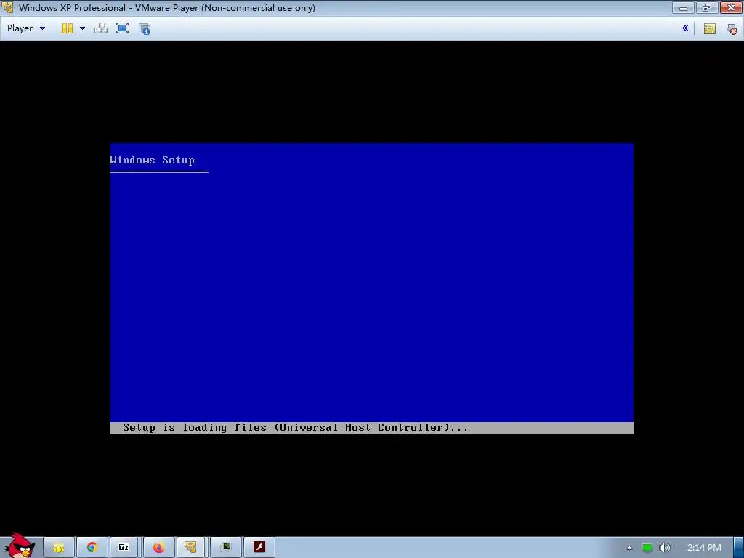Restore down the VMware Player window
This screenshot has height=558, width=744.
[x=707, y=7]
